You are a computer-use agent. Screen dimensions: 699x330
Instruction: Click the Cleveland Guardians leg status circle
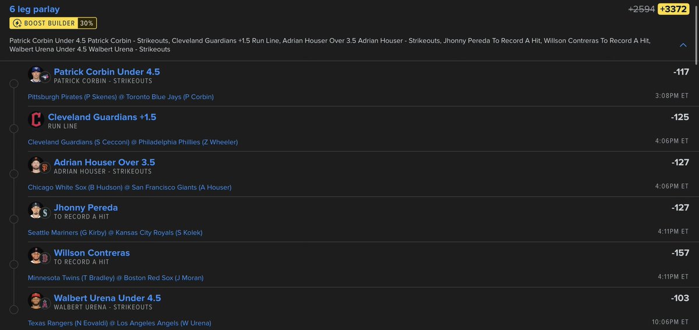click(x=14, y=129)
